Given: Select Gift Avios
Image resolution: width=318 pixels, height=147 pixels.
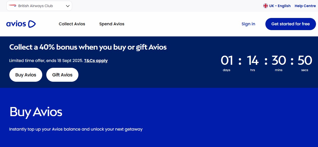Looking at the screenshot, I should [62, 75].
